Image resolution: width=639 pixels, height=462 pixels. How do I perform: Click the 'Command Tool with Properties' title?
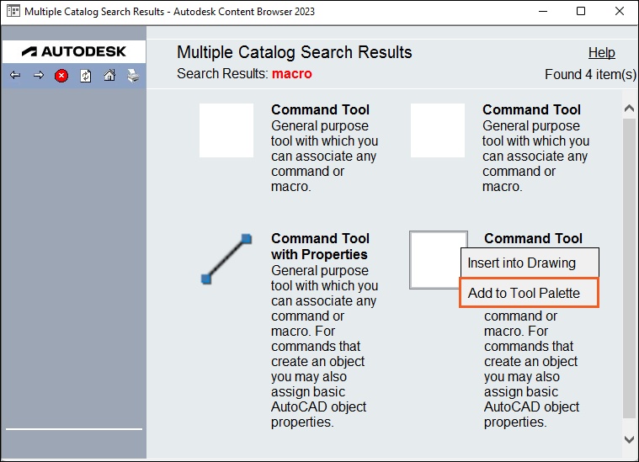click(x=320, y=246)
